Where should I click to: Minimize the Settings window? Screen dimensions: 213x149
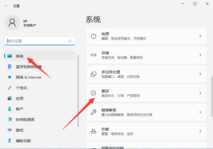pos(183,4)
